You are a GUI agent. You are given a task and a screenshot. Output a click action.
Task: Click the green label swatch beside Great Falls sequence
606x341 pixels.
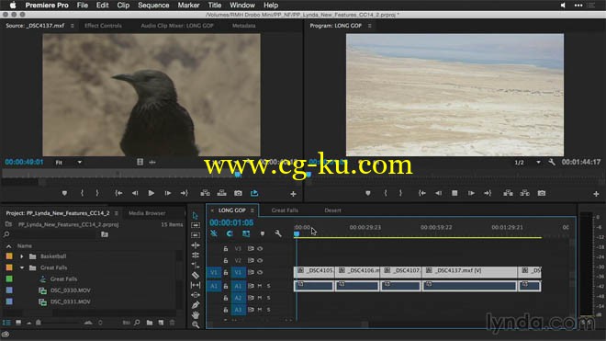click(x=9, y=278)
